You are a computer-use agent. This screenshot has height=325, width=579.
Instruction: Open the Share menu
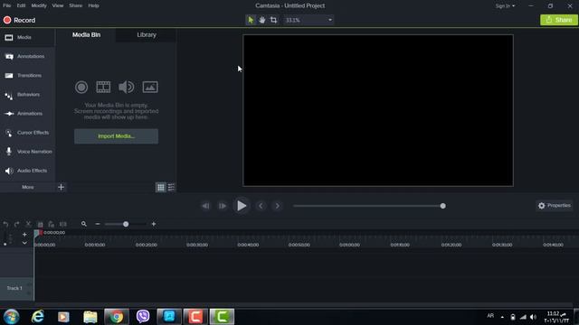tap(76, 5)
